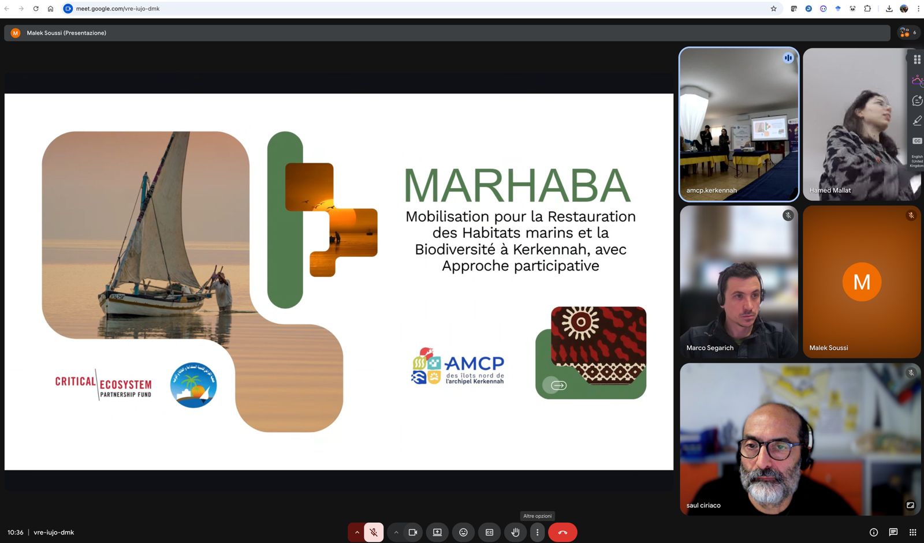Click the cloud extension icon in side panel
This screenshot has width=924, height=543.
917,80
